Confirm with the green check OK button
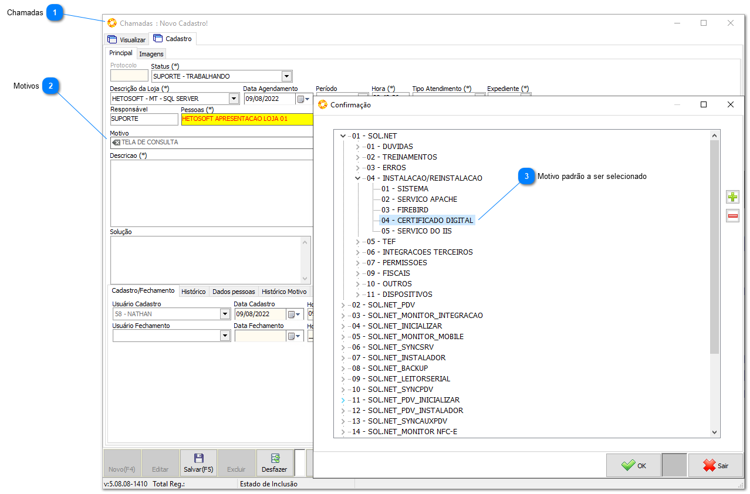Screen dimensions: 750x494 pyautogui.click(x=633, y=465)
